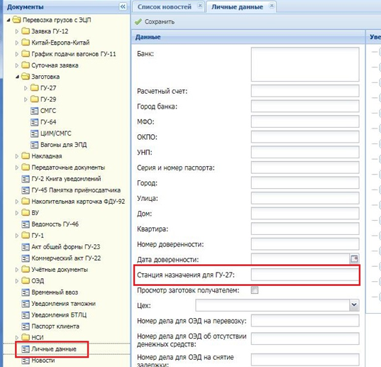
Task: Click the Новости document icon
Action: (26, 361)
